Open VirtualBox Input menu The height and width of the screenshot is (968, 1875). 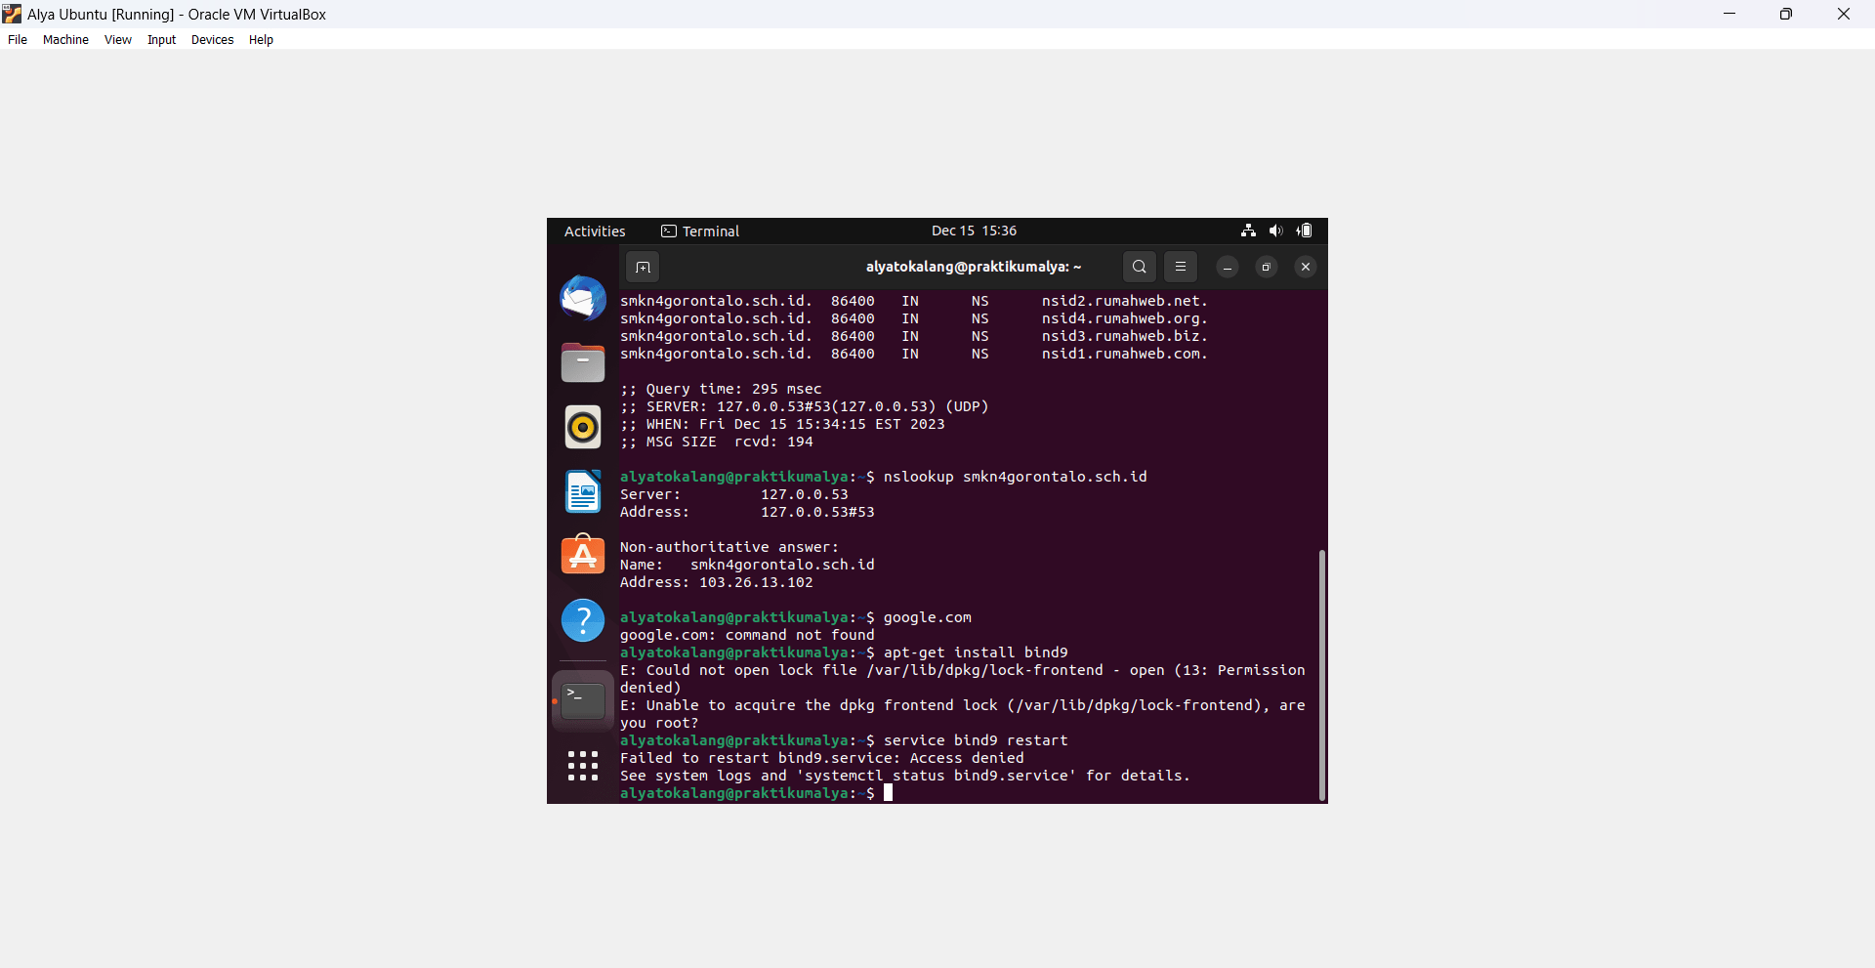(162, 40)
